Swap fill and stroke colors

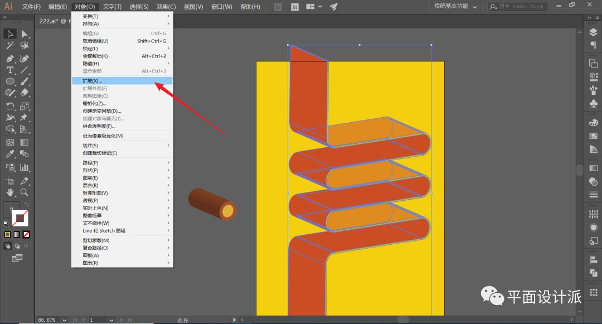26,205
